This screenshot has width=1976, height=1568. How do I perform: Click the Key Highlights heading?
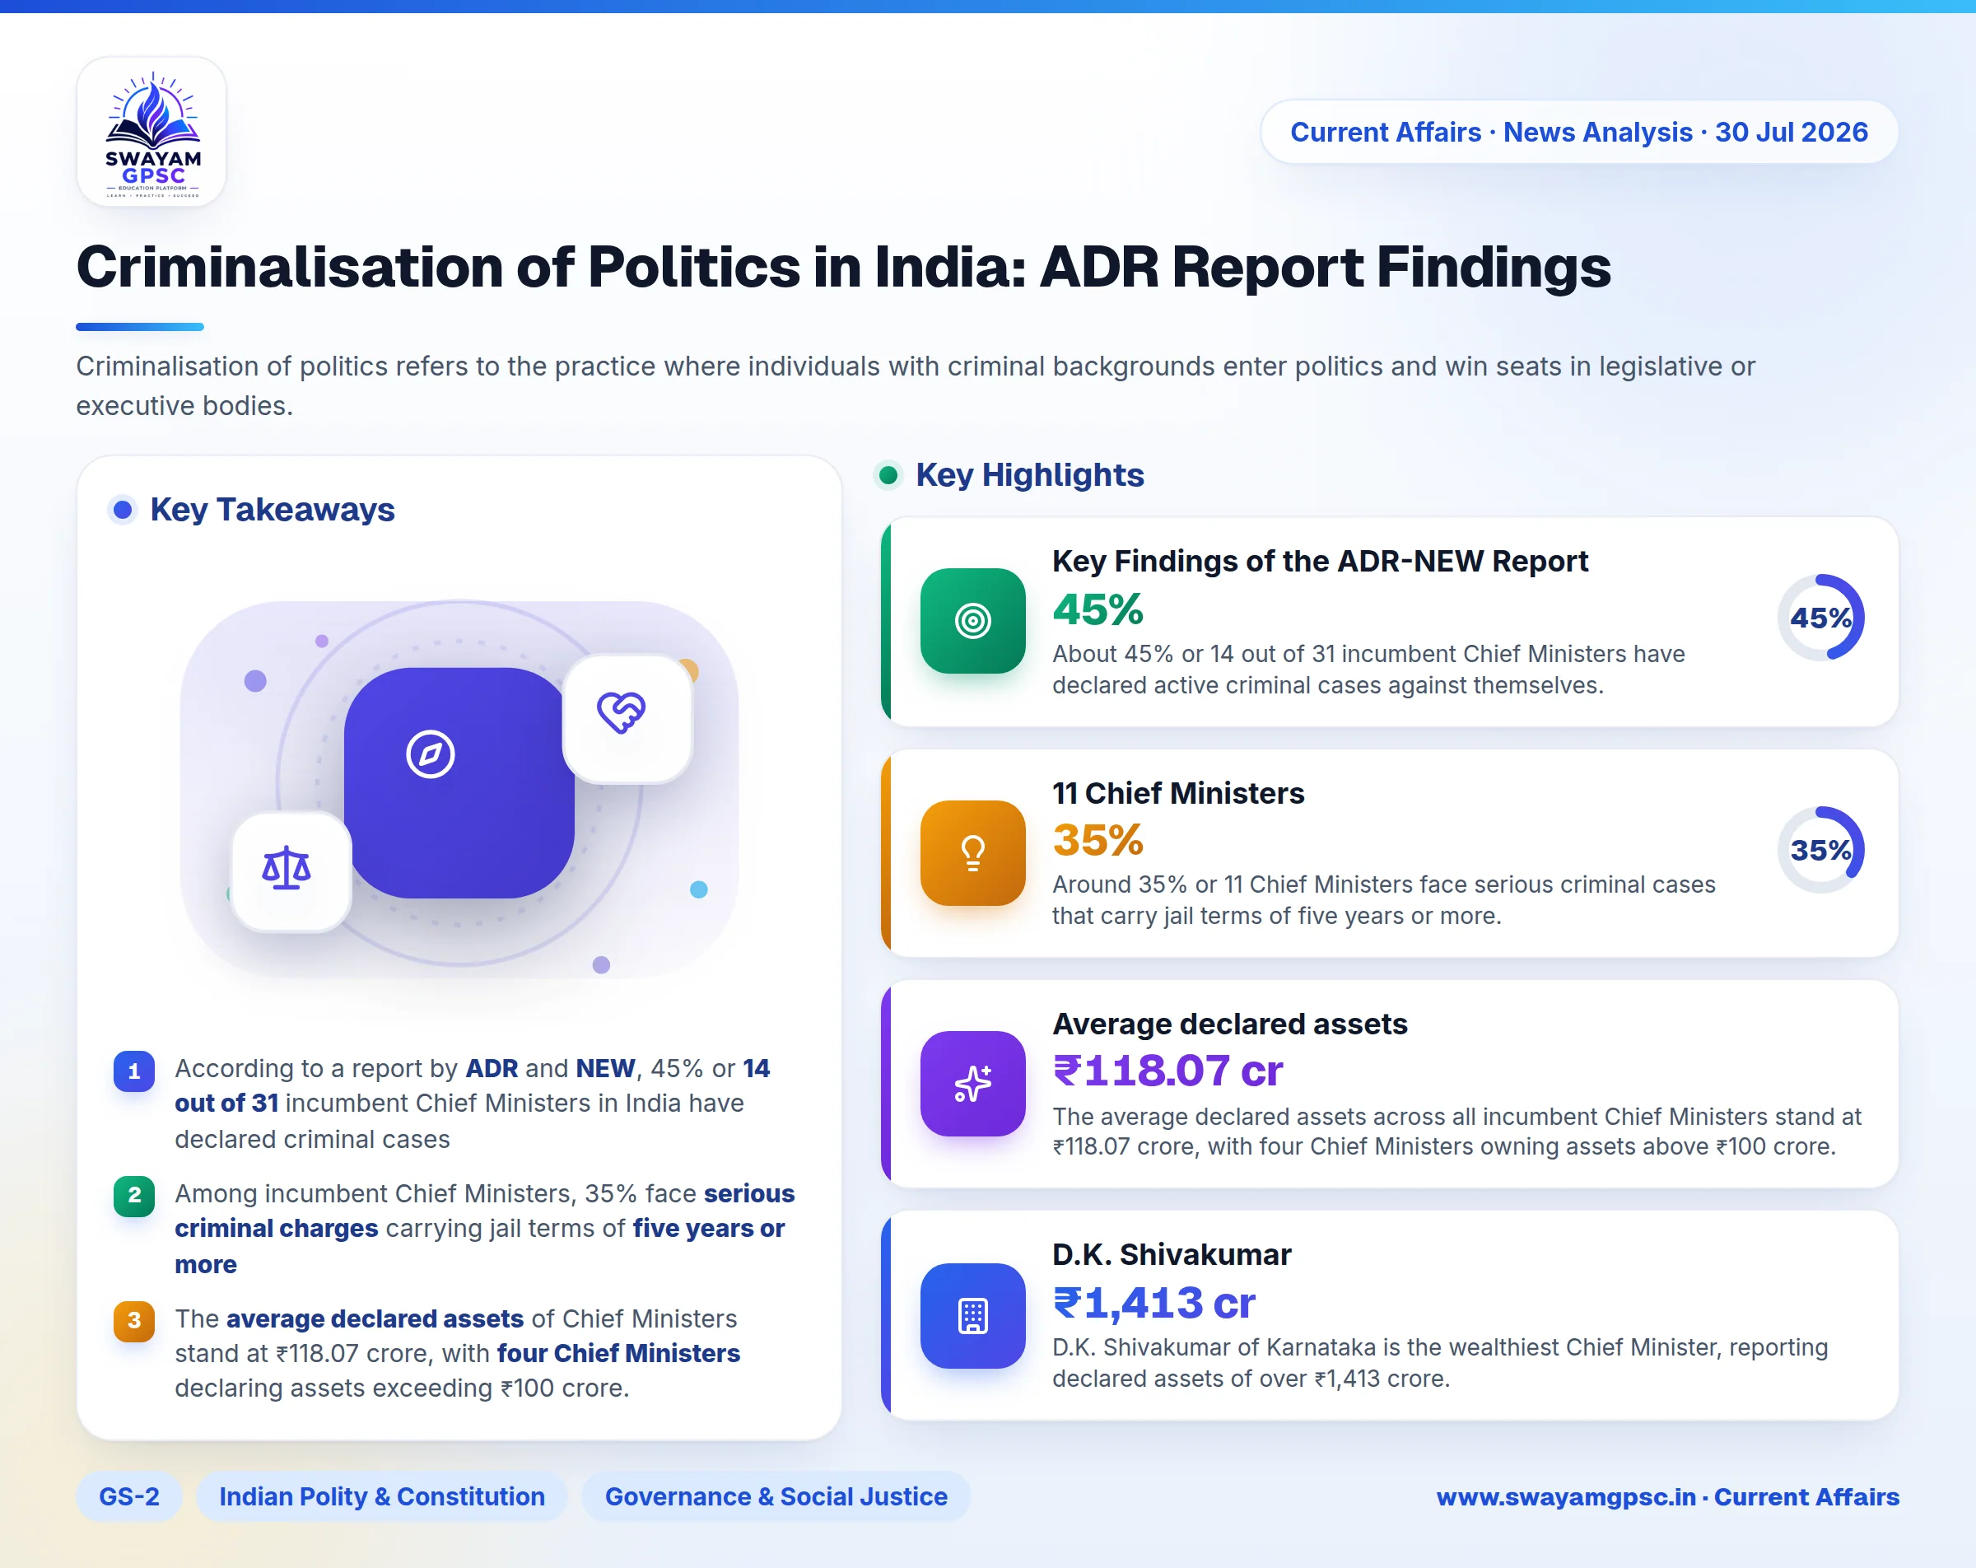[1030, 475]
